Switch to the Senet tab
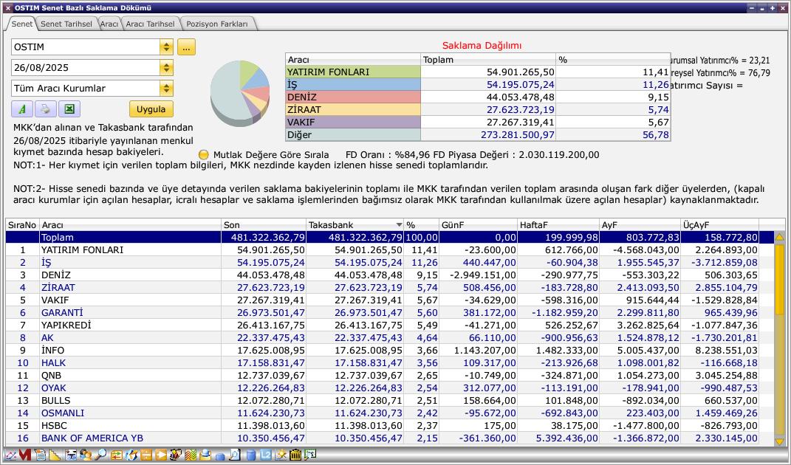This screenshot has width=791, height=465. (x=21, y=24)
